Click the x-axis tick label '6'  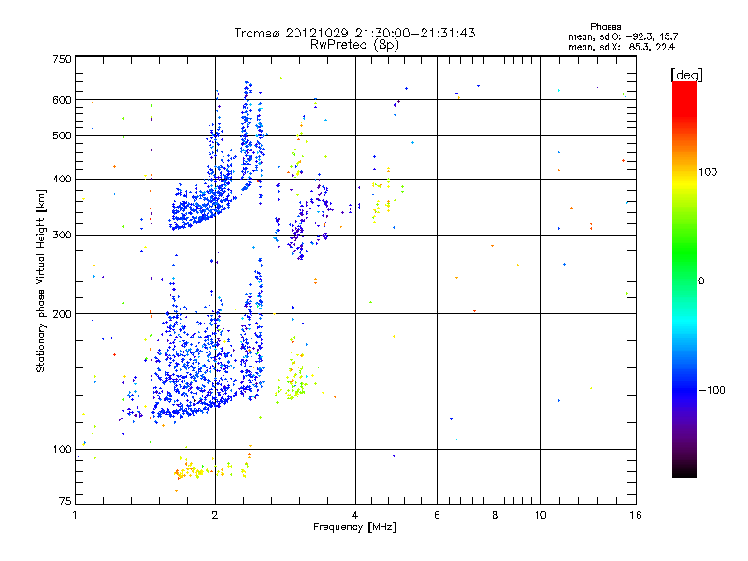tap(437, 515)
